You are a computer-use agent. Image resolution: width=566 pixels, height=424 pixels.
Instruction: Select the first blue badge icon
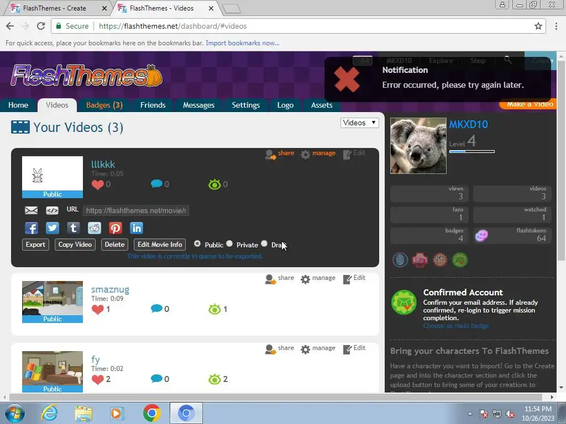[400, 259]
